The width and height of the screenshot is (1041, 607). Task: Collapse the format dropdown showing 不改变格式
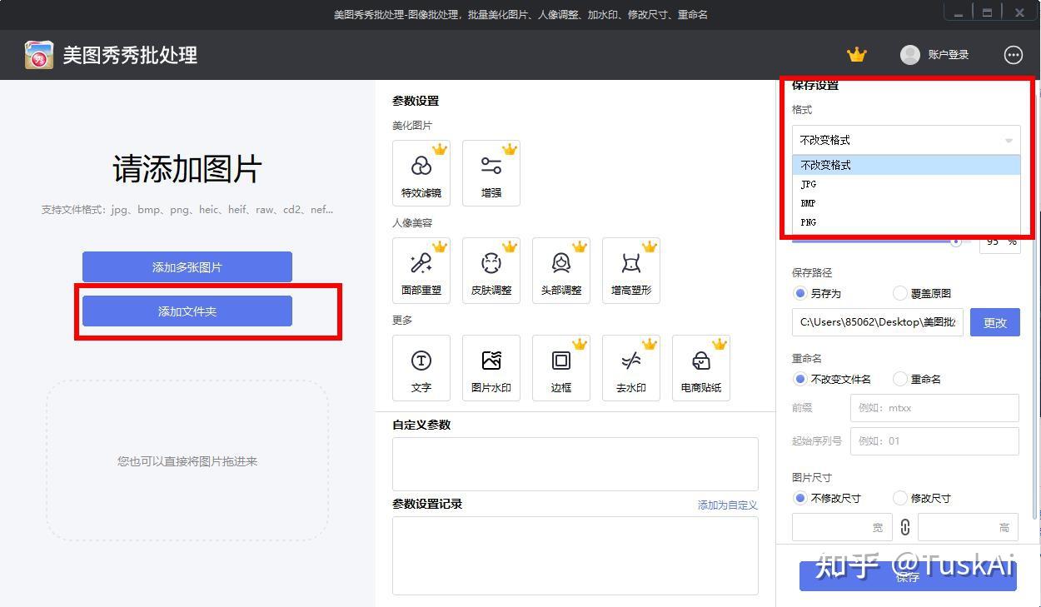click(906, 140)
